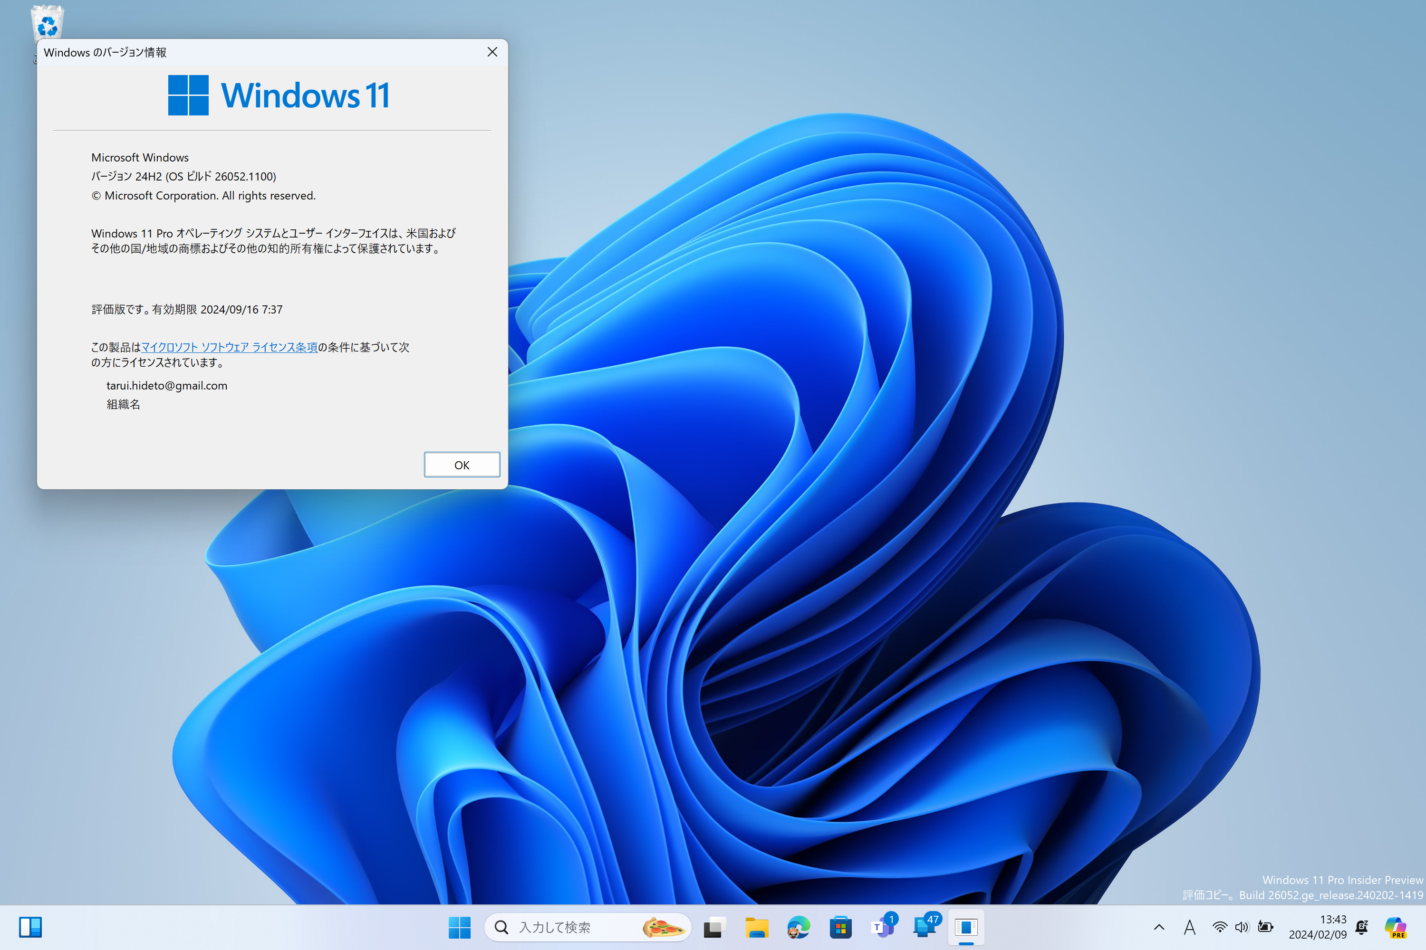Switch IME input mode via the A indicator
This screenshot has height=950, width=1426.
[x=1190, y=927]
